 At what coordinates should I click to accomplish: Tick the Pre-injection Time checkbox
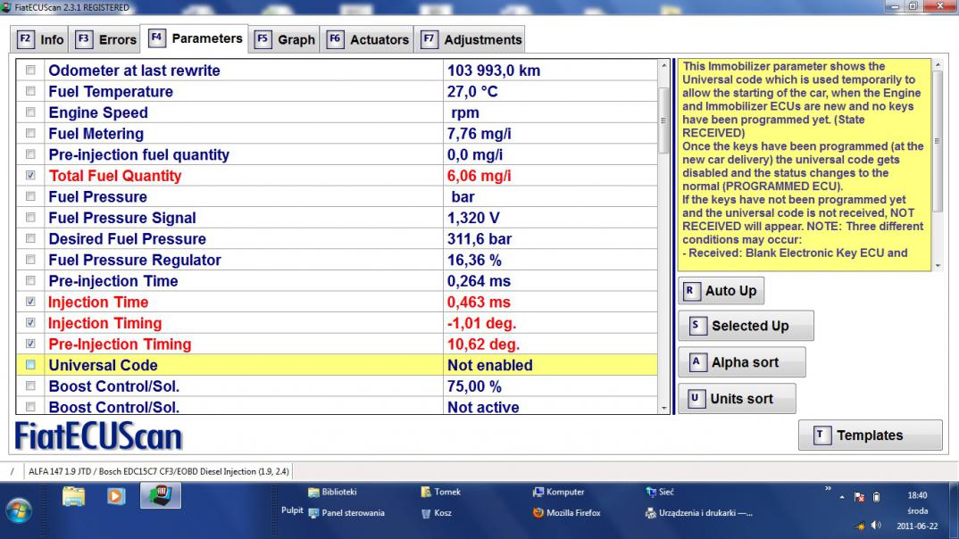coord(30,281)
